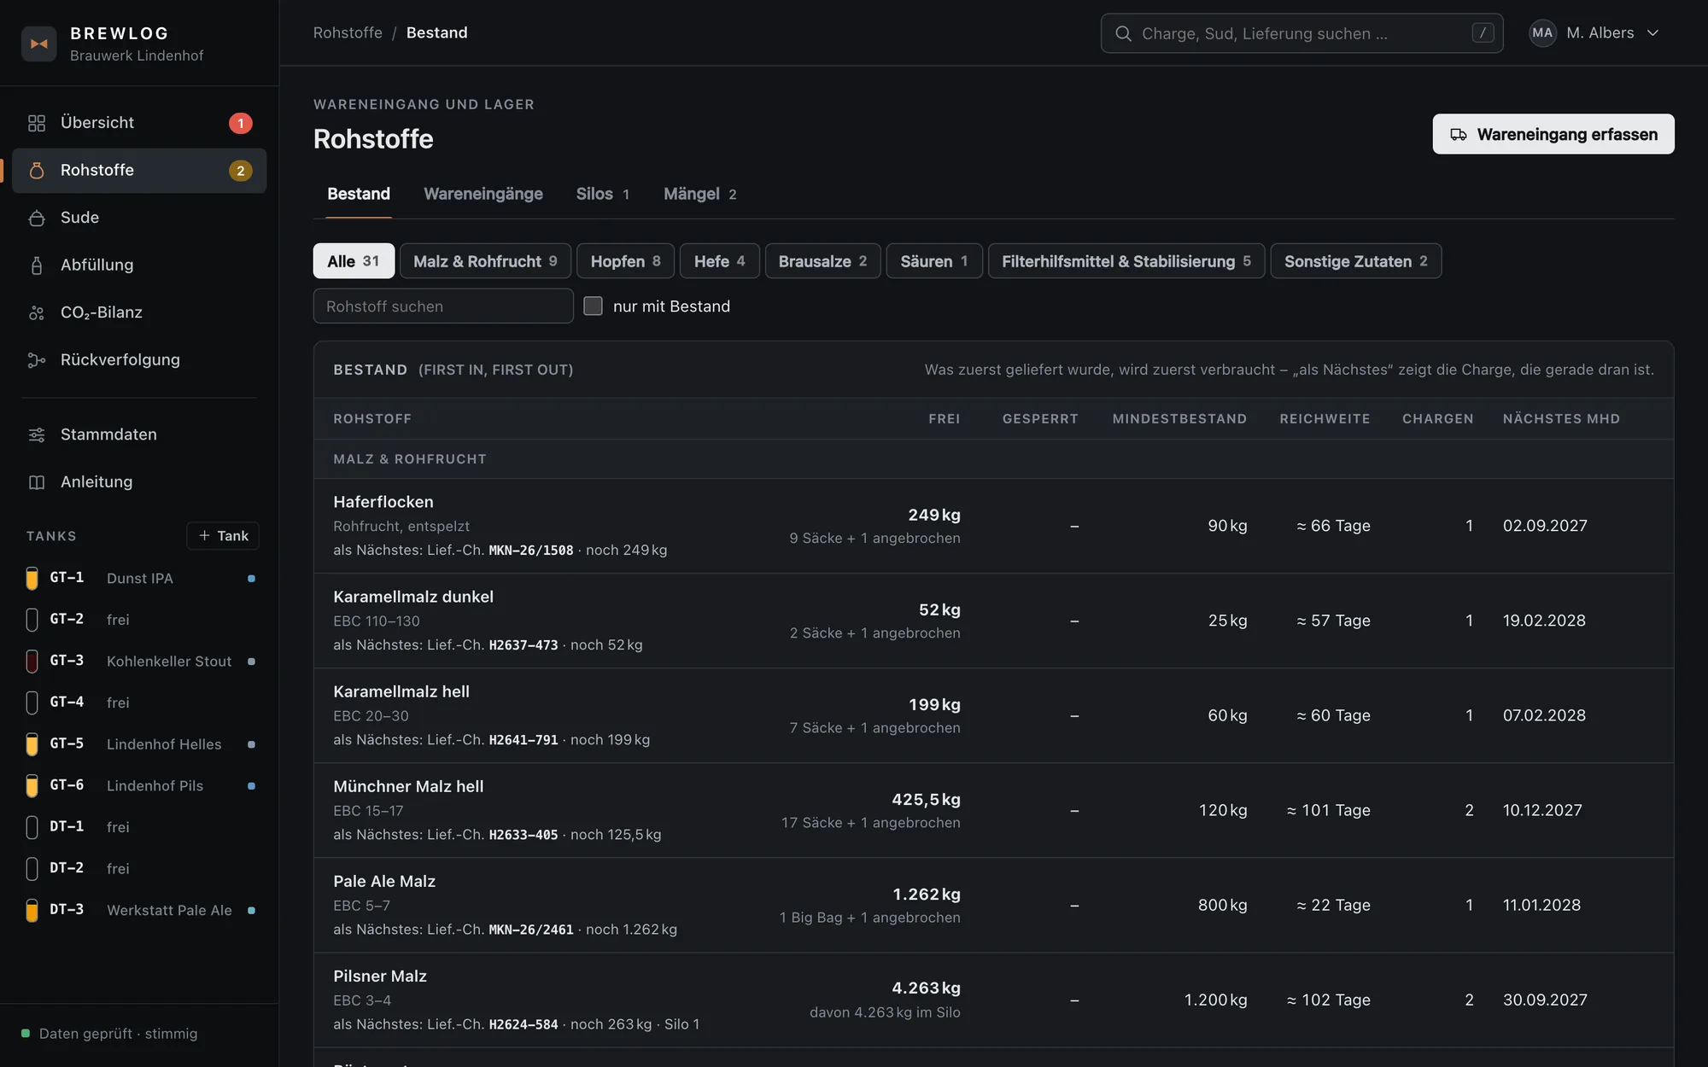This screenshot has height=1067, width=1708.
Task: Filter by Sonstige Zutaten
Action: tap(1356, 261)
